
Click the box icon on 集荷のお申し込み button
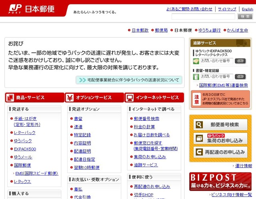point(199,138)
